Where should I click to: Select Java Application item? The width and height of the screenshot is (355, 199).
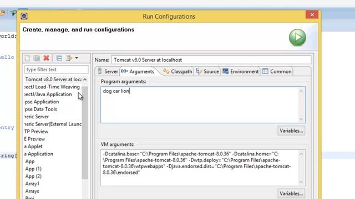tap(39, 154)
